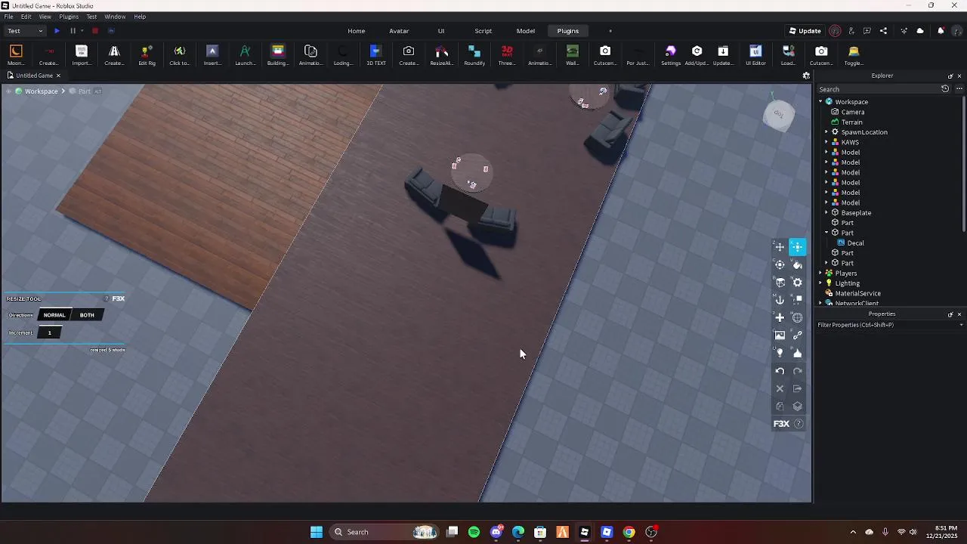This screenshot has height=544, width=967.
Task: Open the Plugins menu
Action: pyautogui.click(x=69, y=17)
